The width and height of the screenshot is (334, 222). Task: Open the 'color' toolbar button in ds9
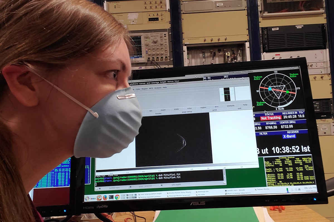tap(189, 108)
